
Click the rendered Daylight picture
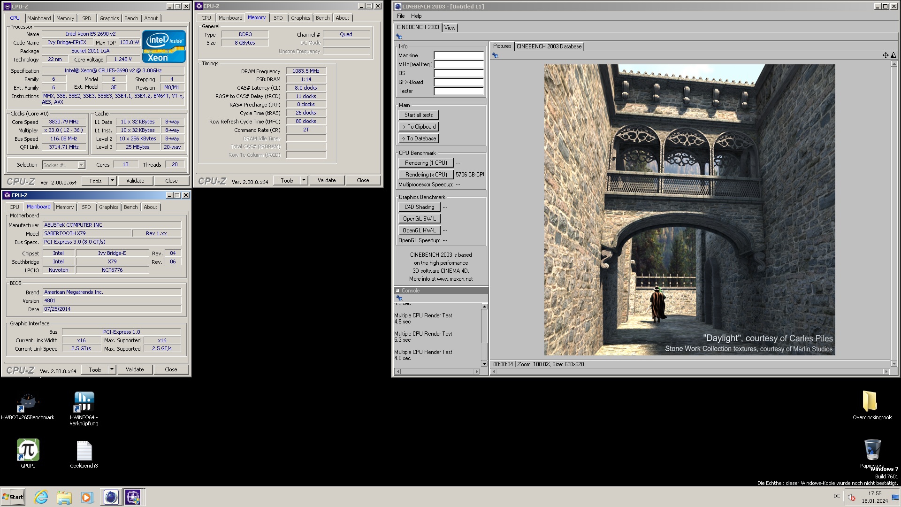(x=689, y=210)
